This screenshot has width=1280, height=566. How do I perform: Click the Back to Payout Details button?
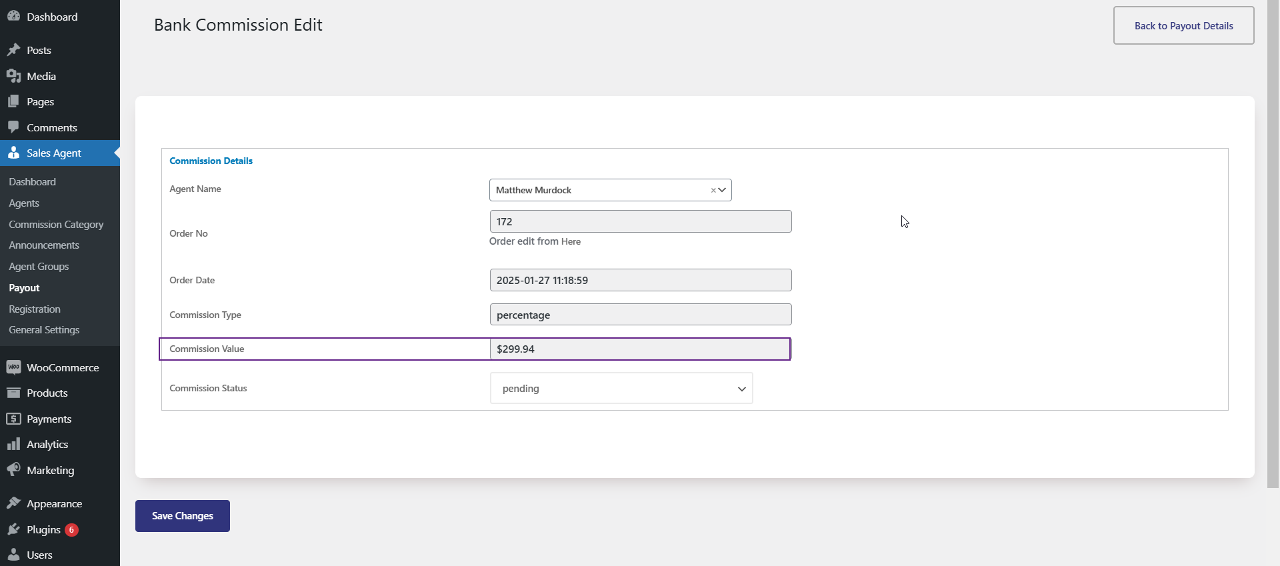(1183, 25)
